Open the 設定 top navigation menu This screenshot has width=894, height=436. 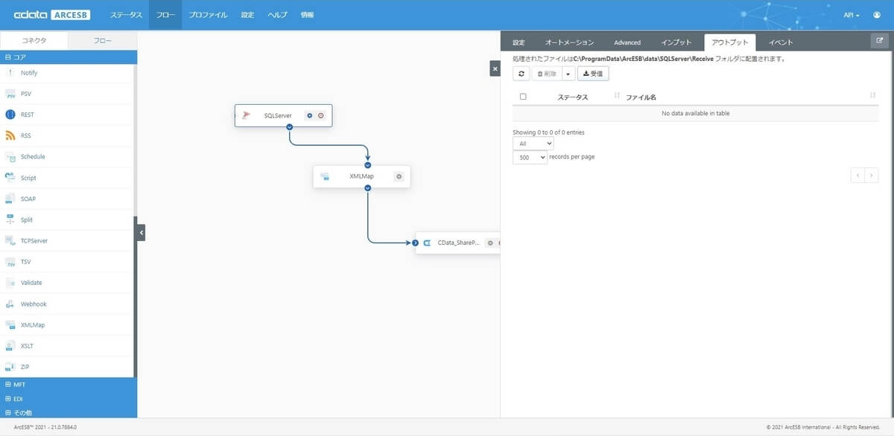coord(247,15)
